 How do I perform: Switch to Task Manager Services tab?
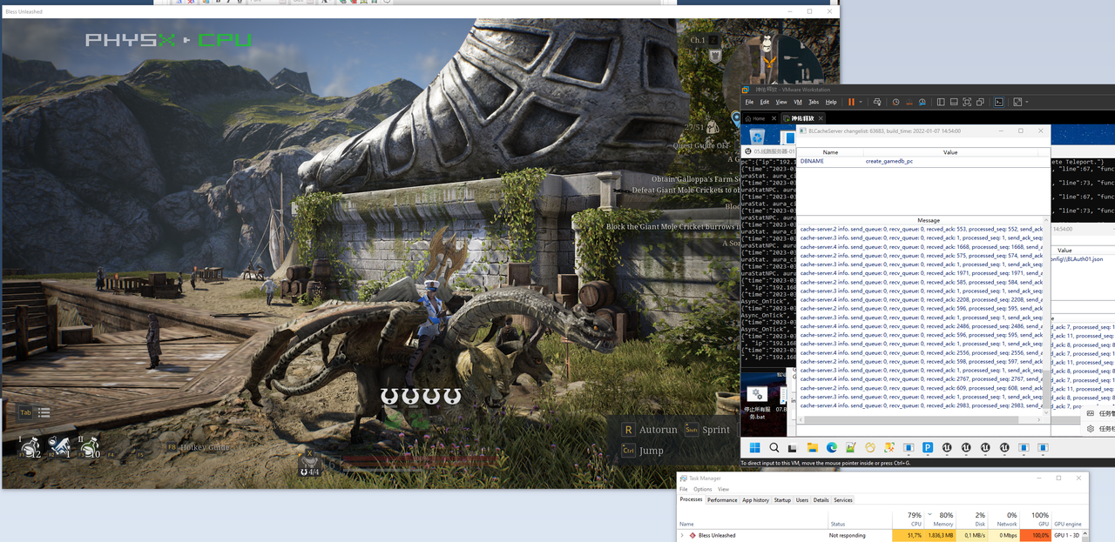[x=843, y=500]
